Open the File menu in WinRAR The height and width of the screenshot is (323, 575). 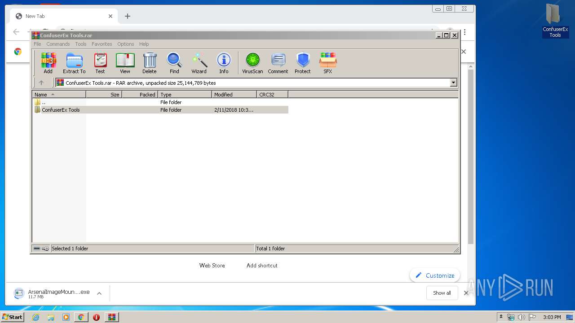pos(37,44)
